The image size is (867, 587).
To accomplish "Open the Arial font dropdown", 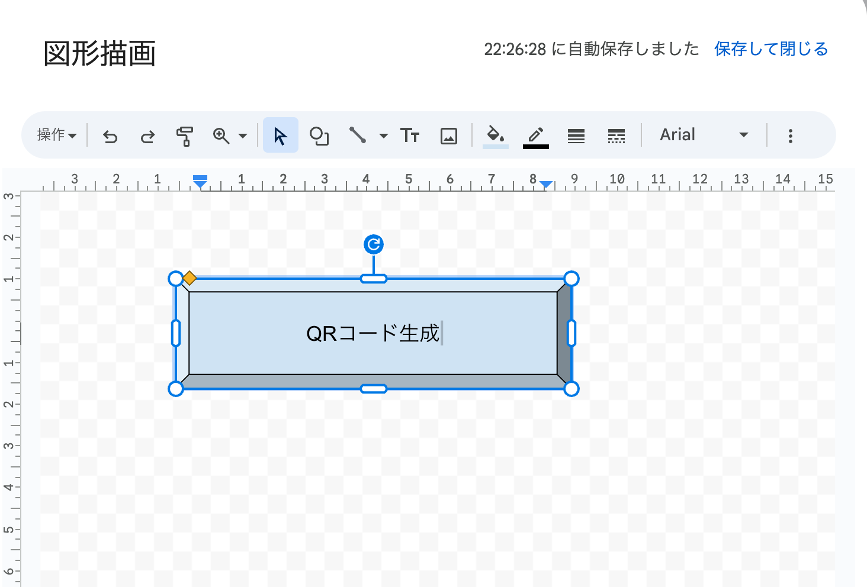I will 705,134.
